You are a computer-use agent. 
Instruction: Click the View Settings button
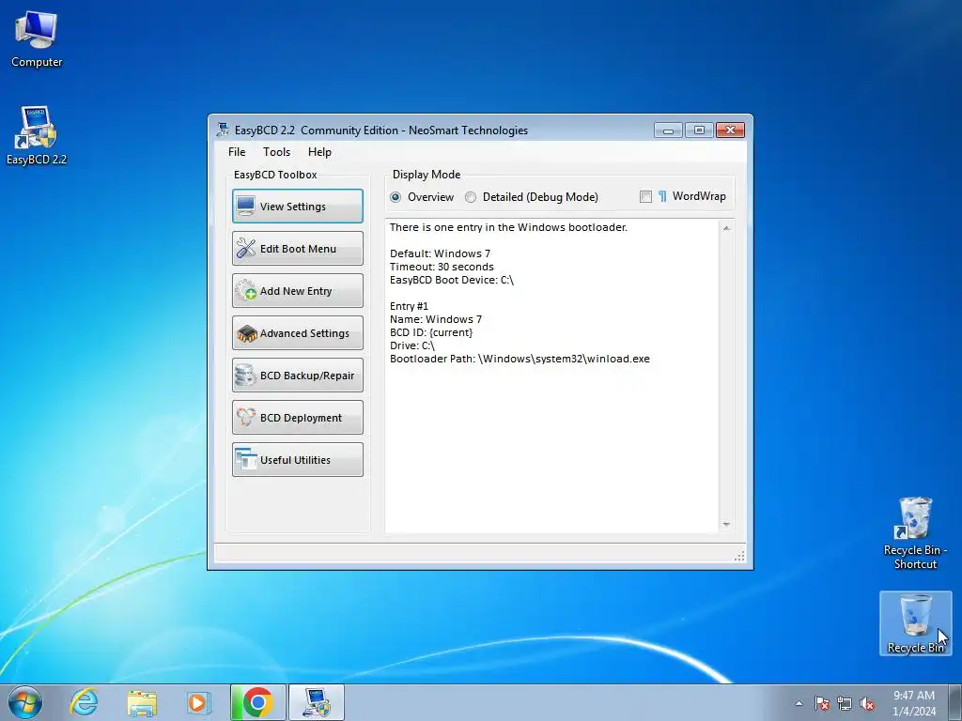pyautogui.click(x=298, y=206)
